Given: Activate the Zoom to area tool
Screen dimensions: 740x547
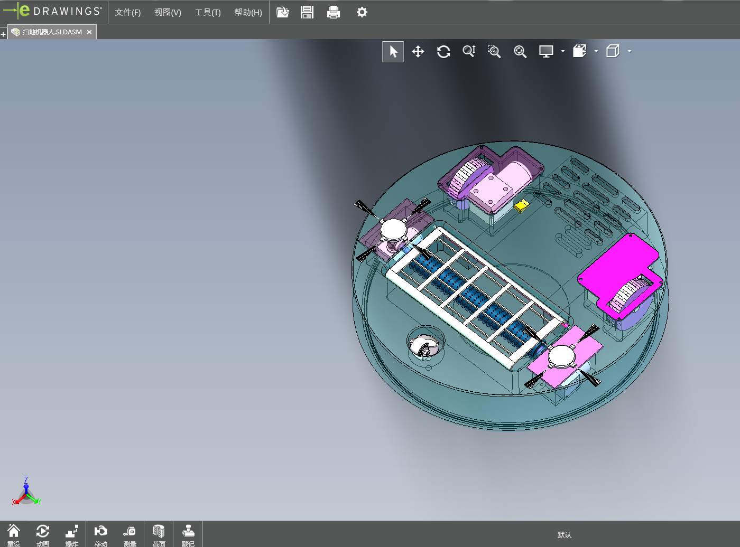Looking at the screenshot, I should tap(494, 51).
